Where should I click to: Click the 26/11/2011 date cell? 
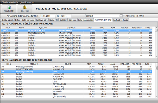(x=6, y=48)
